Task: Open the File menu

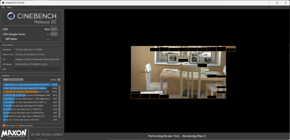Action: [x=3, y=8]
